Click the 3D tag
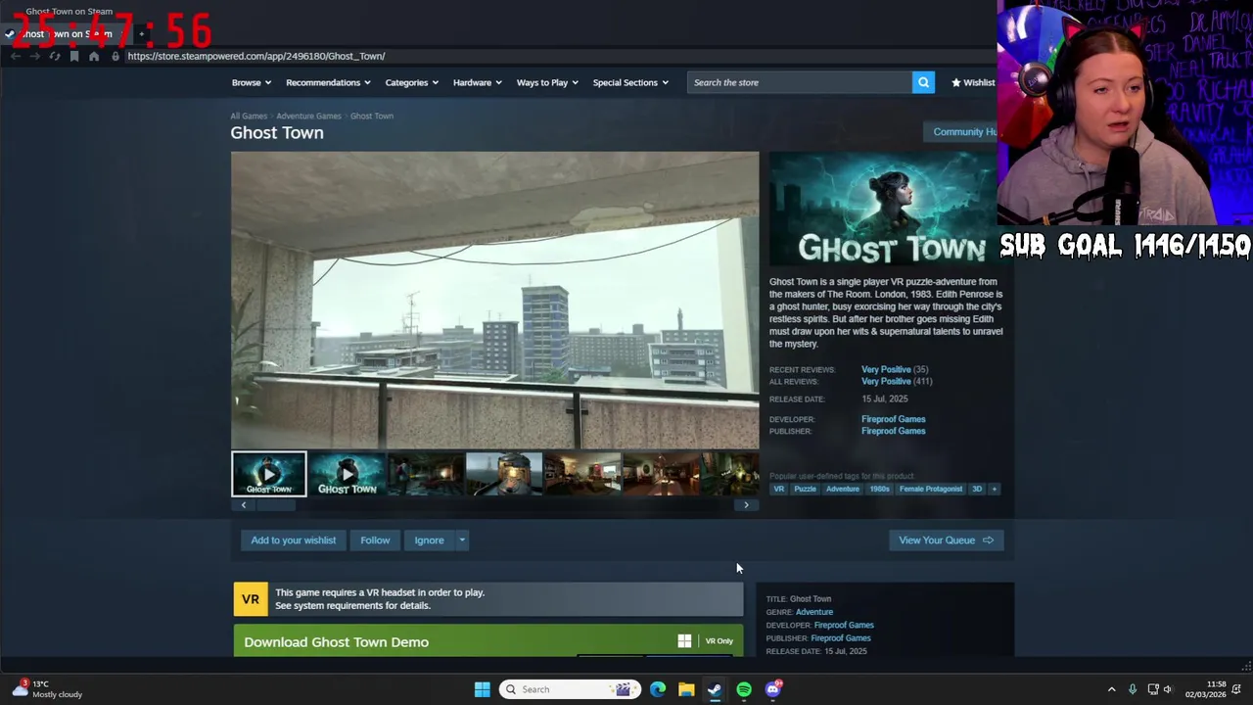 pos(977,489)
